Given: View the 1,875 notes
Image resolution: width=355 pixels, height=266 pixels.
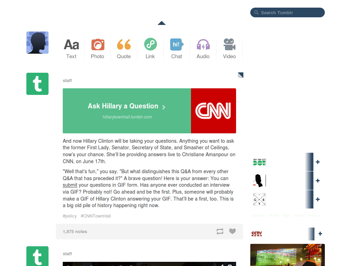Looking at the screenshot, I should pyautogui.click(x=75, y=232).
